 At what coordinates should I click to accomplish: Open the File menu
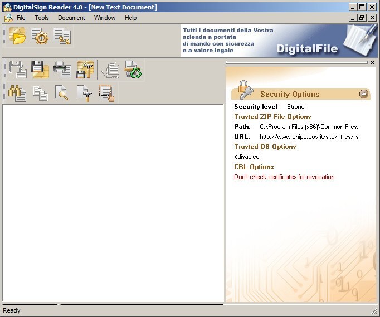(21, 18)
